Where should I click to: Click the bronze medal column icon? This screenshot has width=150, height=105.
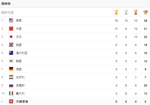click(x=136, y=12)
